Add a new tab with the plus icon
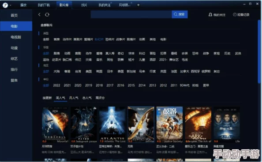The width and height of the screenshot is (262, 162). 138,5
